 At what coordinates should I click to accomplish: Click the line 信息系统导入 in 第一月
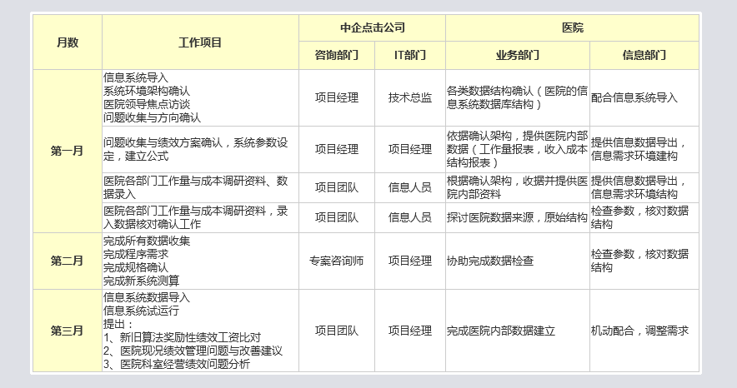136,77
